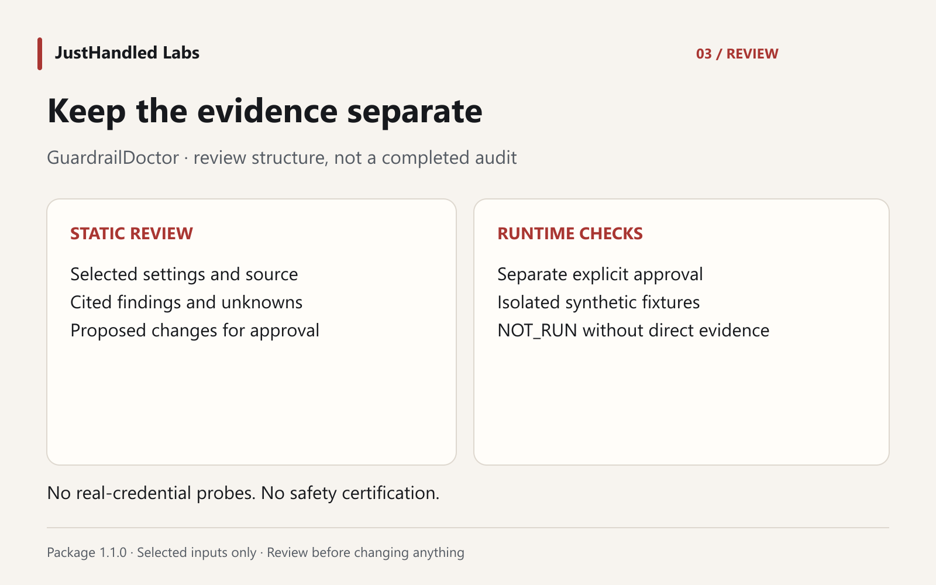The width and height of the screenshot is (936, 585).
Task: Click Selected inputs only footer text
Action: point(197,553)
